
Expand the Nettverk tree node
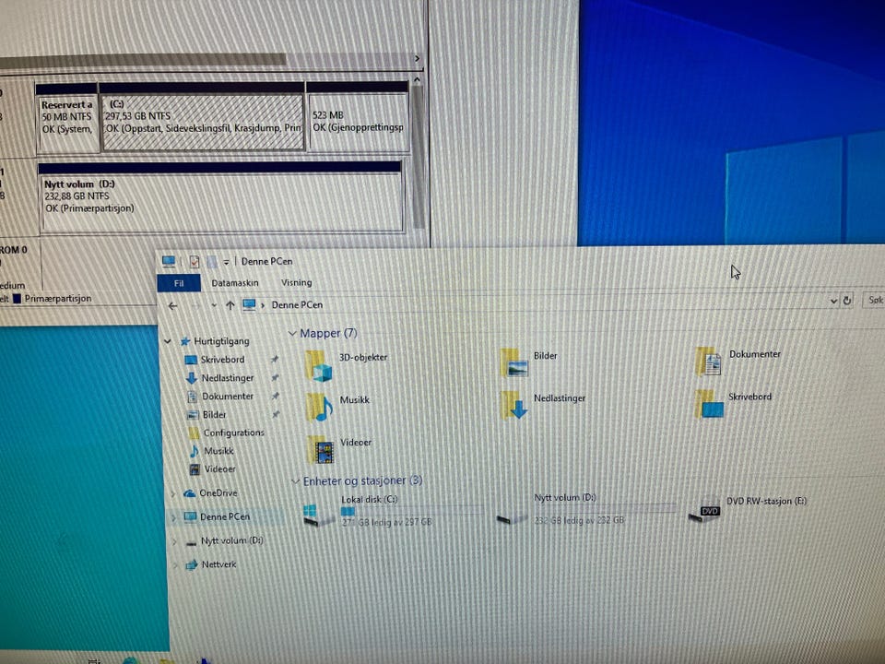175,564
